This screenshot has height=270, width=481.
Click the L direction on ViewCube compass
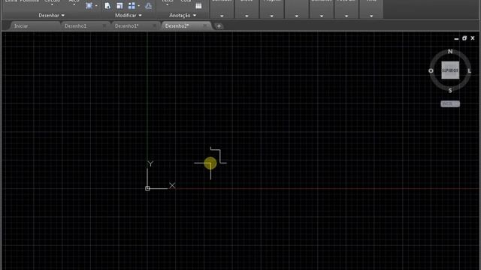(x=469, y=71)
